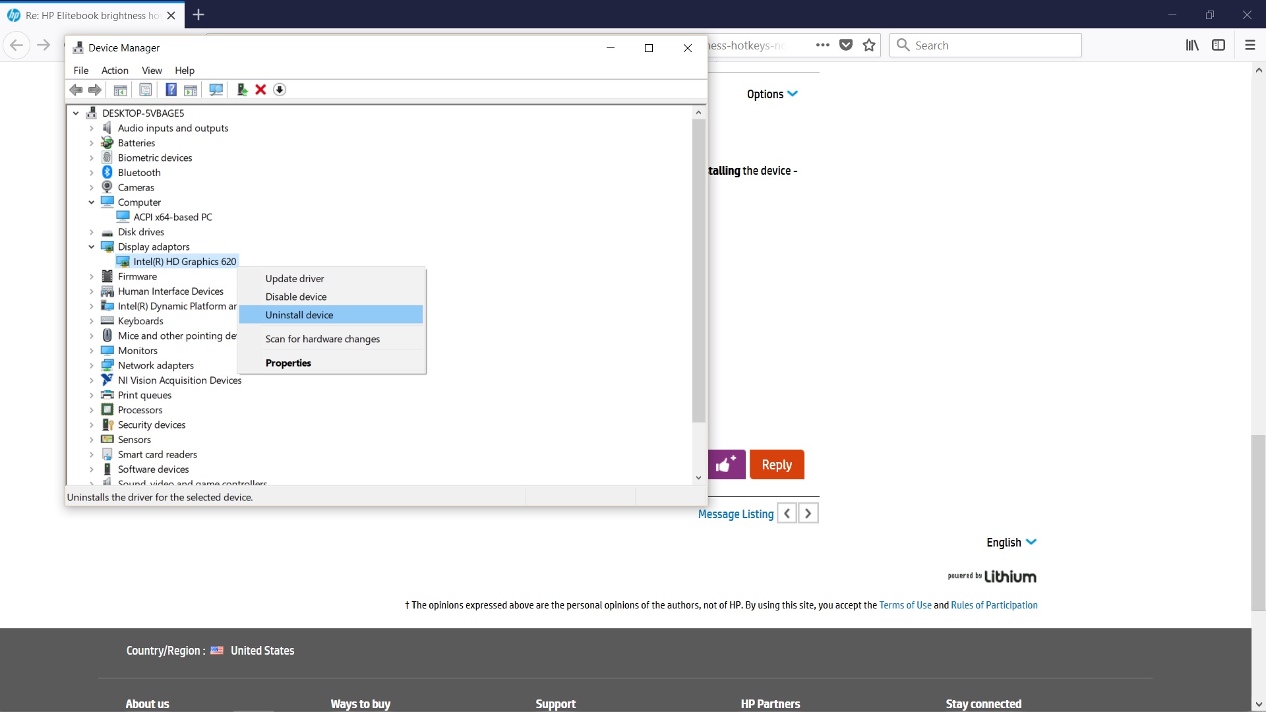
Task: Open the Options dropdown on the forum post
Action: coord(772,94)
